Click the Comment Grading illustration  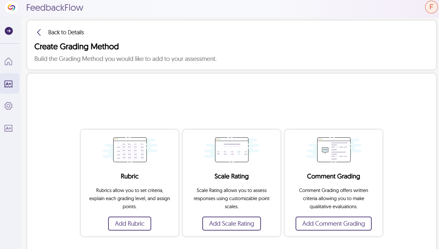(334, 150)
